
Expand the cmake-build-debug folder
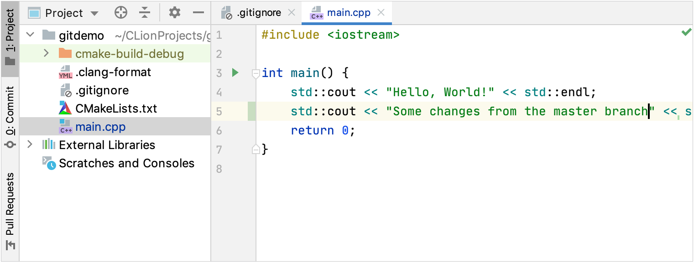46,53
